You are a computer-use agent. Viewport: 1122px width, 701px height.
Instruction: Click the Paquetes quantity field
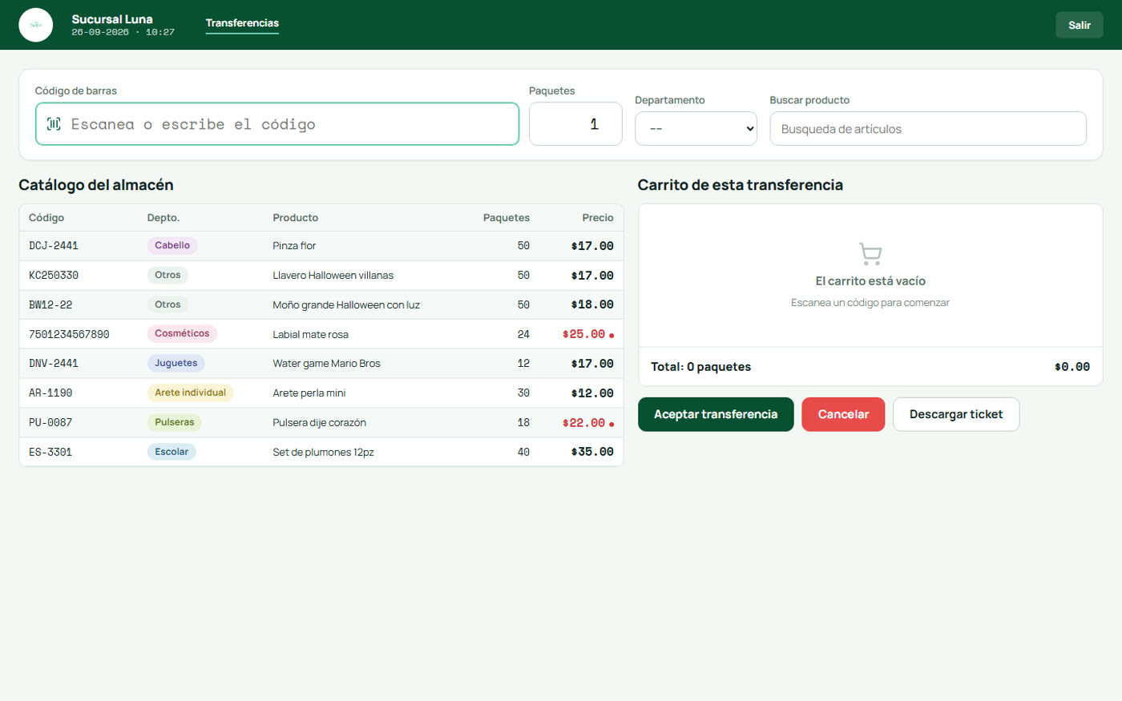coord(575,124)
